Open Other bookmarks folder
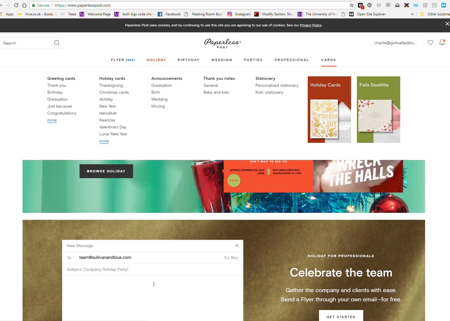The height and width of the screenshot is (321, 450). point(435,14)
